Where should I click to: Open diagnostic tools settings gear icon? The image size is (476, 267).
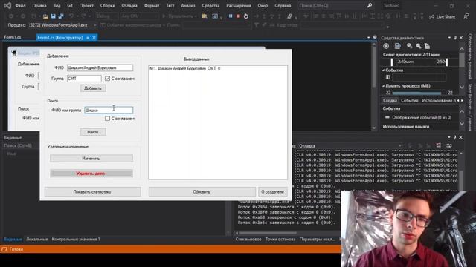(386, 46)
